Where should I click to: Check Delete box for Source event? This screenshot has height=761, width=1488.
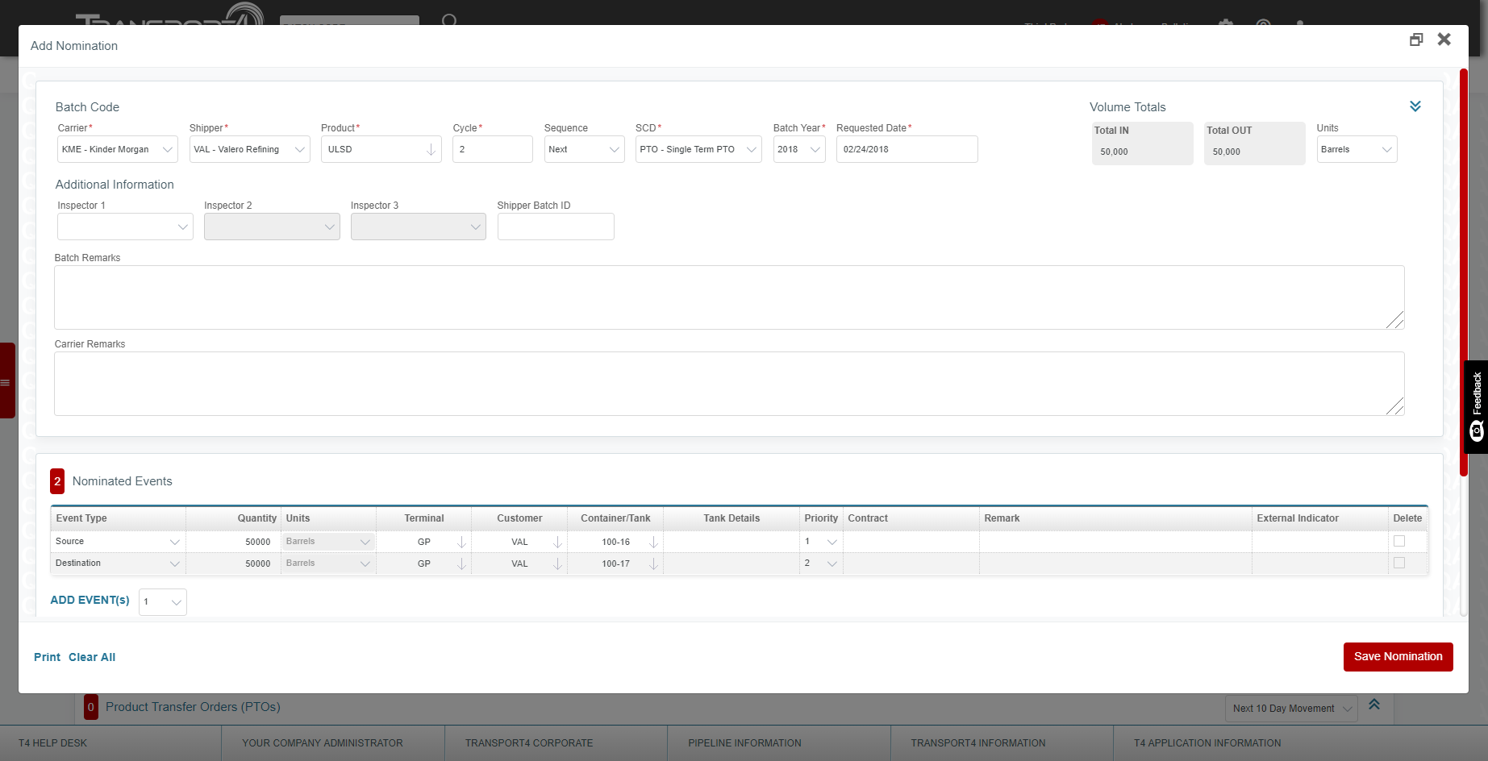1399,541
